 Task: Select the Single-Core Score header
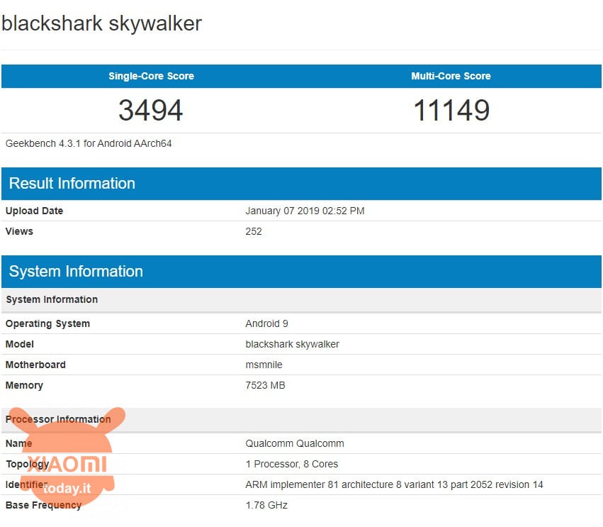coord(151,76)
